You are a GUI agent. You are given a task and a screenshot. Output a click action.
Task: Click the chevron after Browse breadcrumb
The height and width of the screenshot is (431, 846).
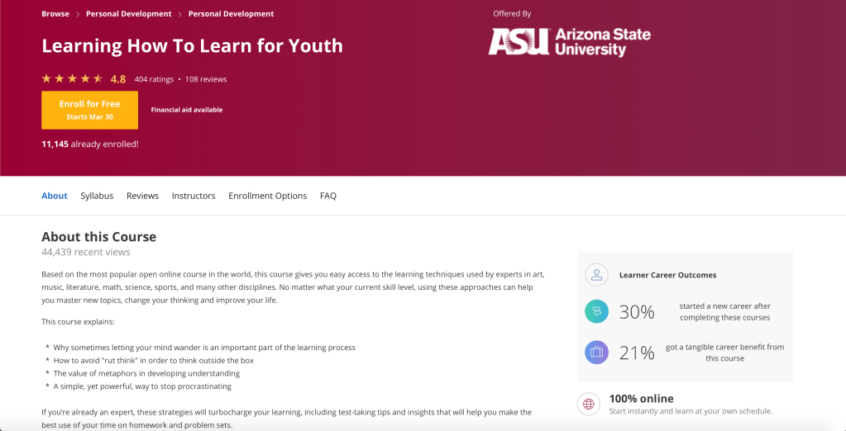tap(78, 14)
